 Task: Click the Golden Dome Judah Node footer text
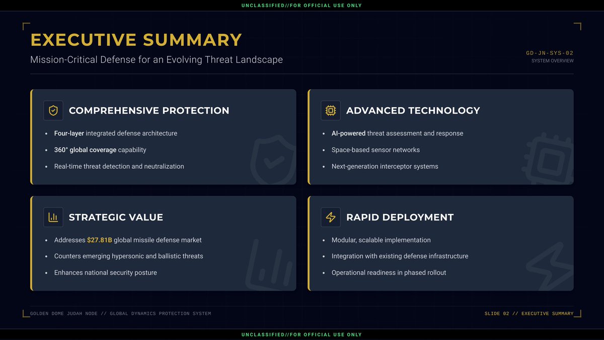click(x=120, y=313)
